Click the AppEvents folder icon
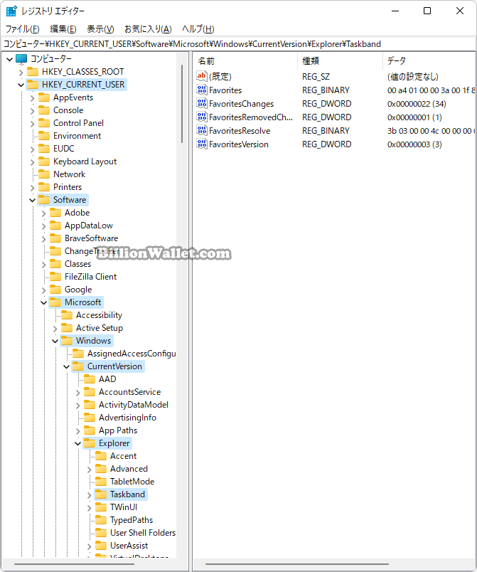Viewport: 477px width, 572px height. (44, 97)
